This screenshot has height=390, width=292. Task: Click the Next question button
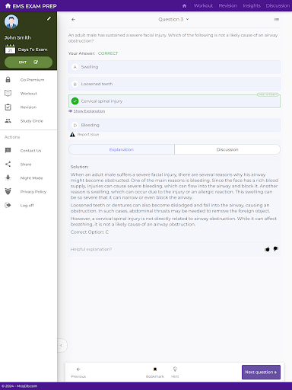pos(261,372)
